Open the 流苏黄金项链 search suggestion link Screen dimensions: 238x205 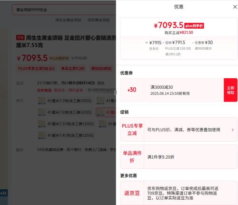(x=99, y=20)
